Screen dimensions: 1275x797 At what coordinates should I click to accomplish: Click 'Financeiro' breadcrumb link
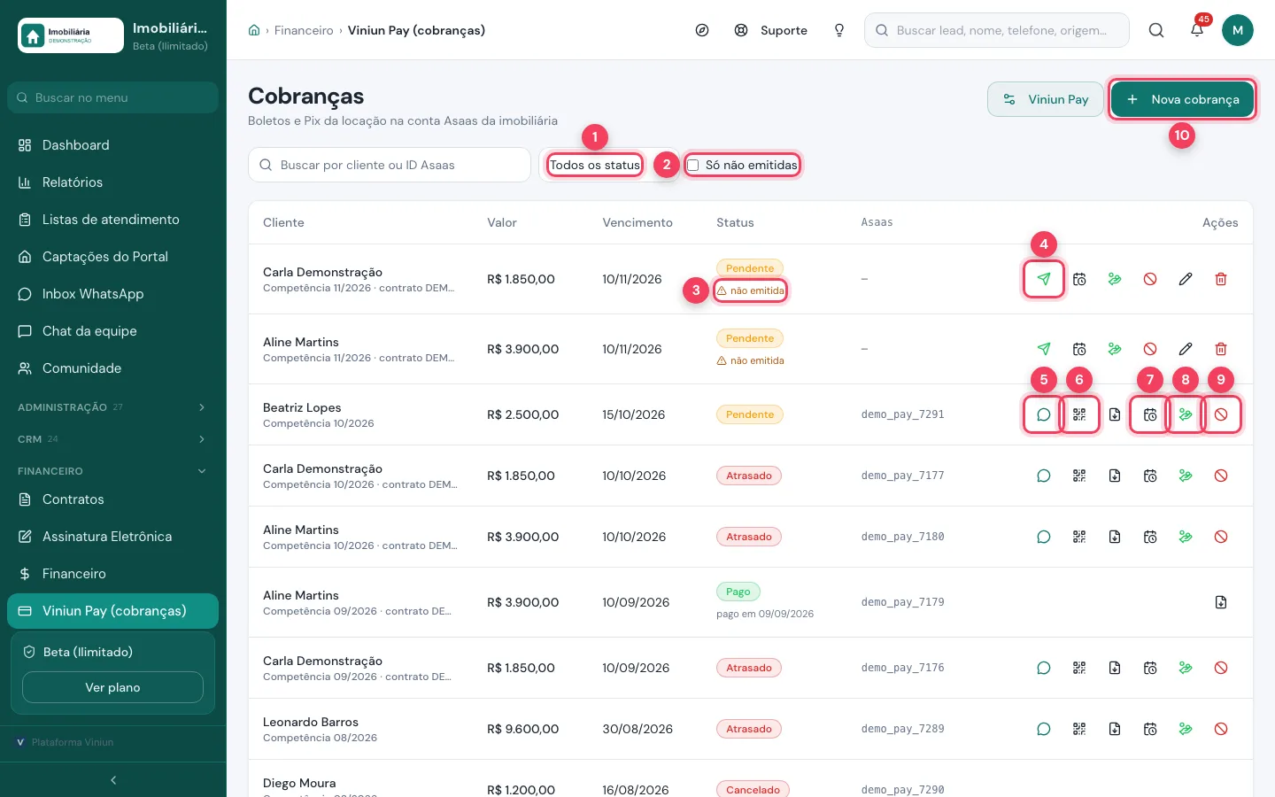pyautogui.click(x=304, y=30)
